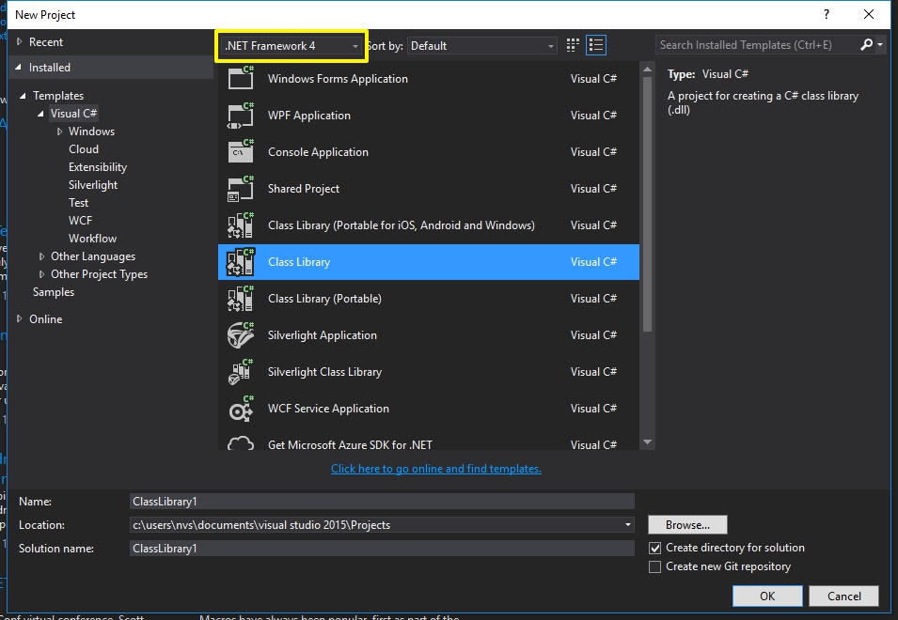Click the Cancel button
Image resolution: width=898 pixels, height=620 pixels.
[844, 596]
